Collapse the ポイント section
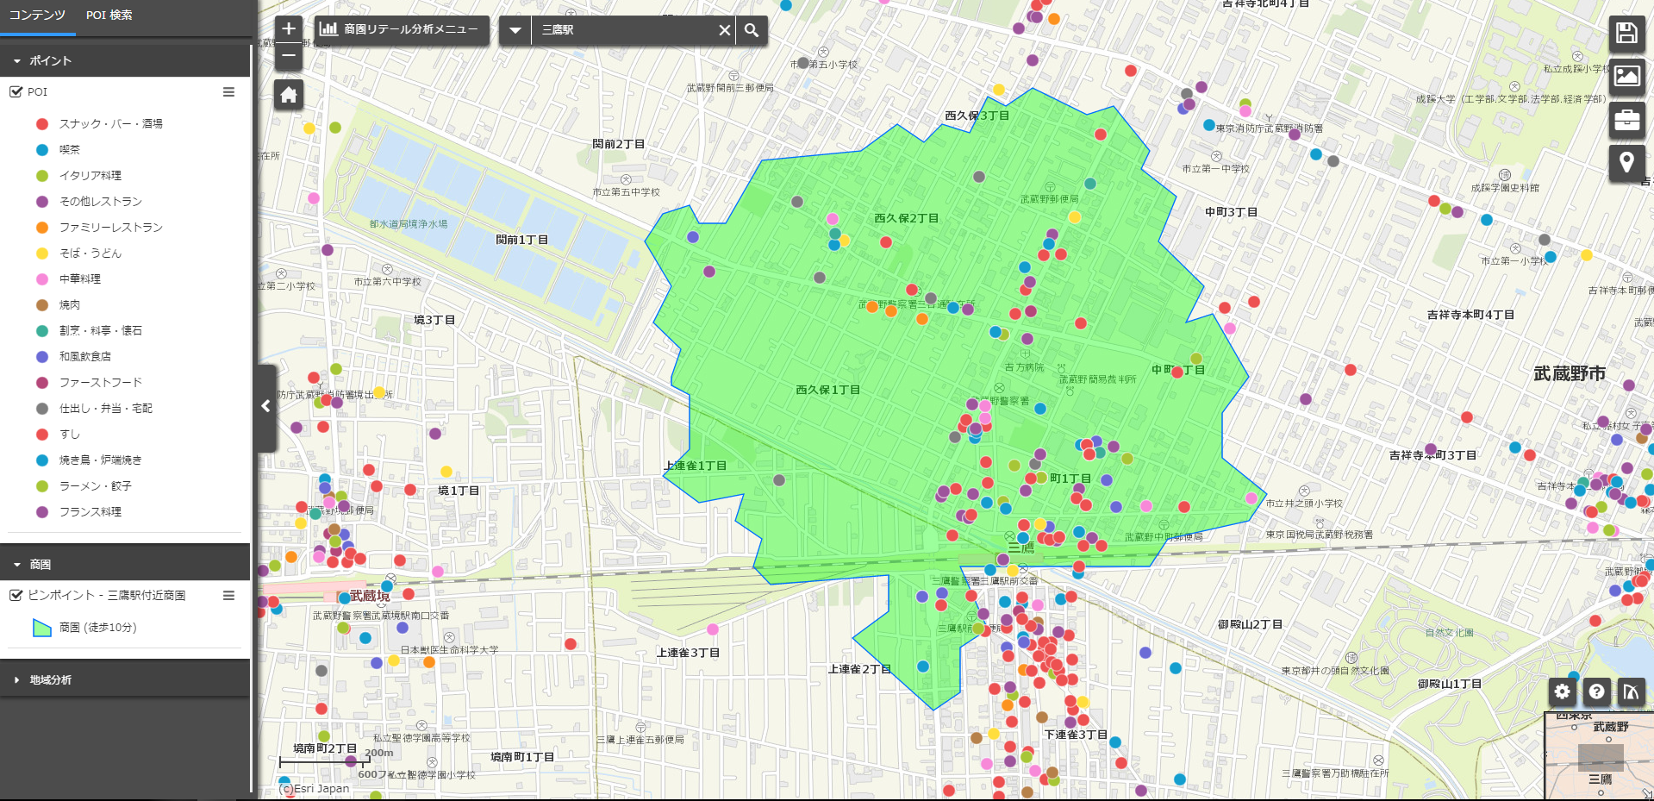Image resolution: width=1654 pixels, height=801 pixels. [x=17, y=61]
